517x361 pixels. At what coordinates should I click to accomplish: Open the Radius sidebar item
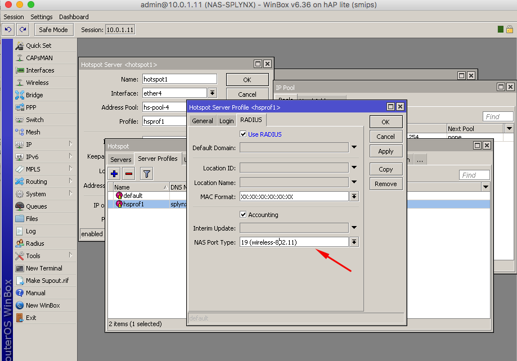pyautogui.click(x=35, y=243)
